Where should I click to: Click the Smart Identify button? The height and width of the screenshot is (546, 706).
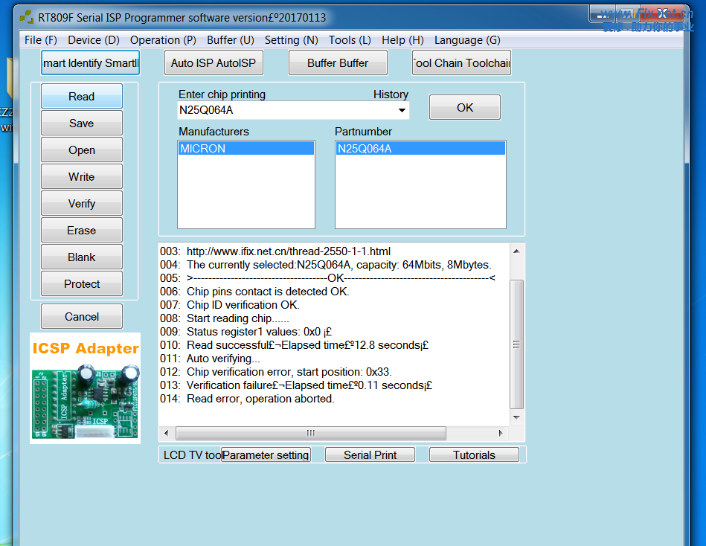(x=90, y=63)
